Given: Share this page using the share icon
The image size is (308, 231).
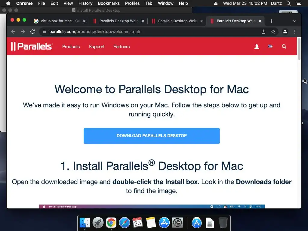Looking at the screenshot, I should coord(263,32).
